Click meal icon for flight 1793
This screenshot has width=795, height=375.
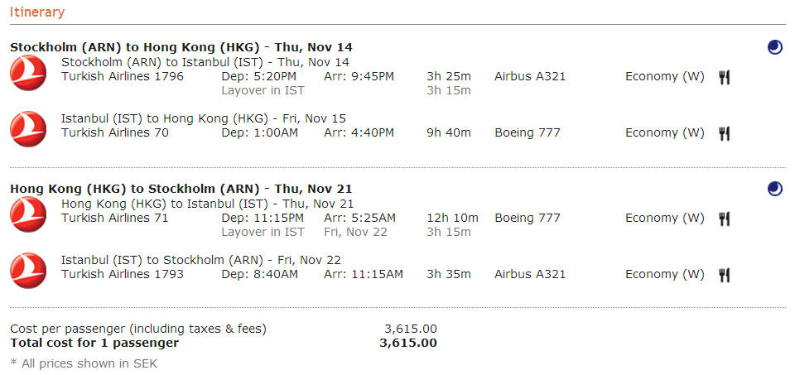[x=725, y=275]
